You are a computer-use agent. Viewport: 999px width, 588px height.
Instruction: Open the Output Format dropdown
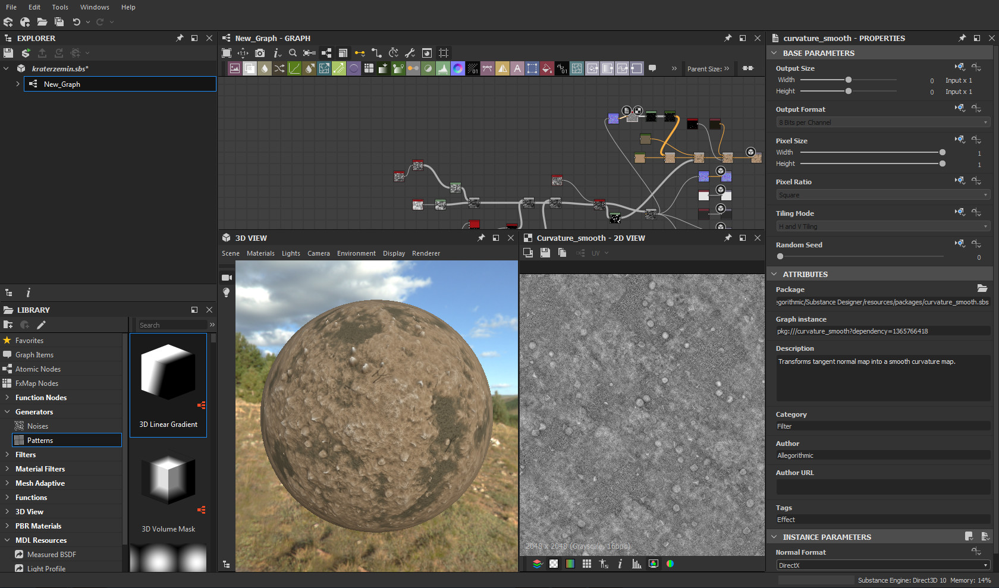881,122
